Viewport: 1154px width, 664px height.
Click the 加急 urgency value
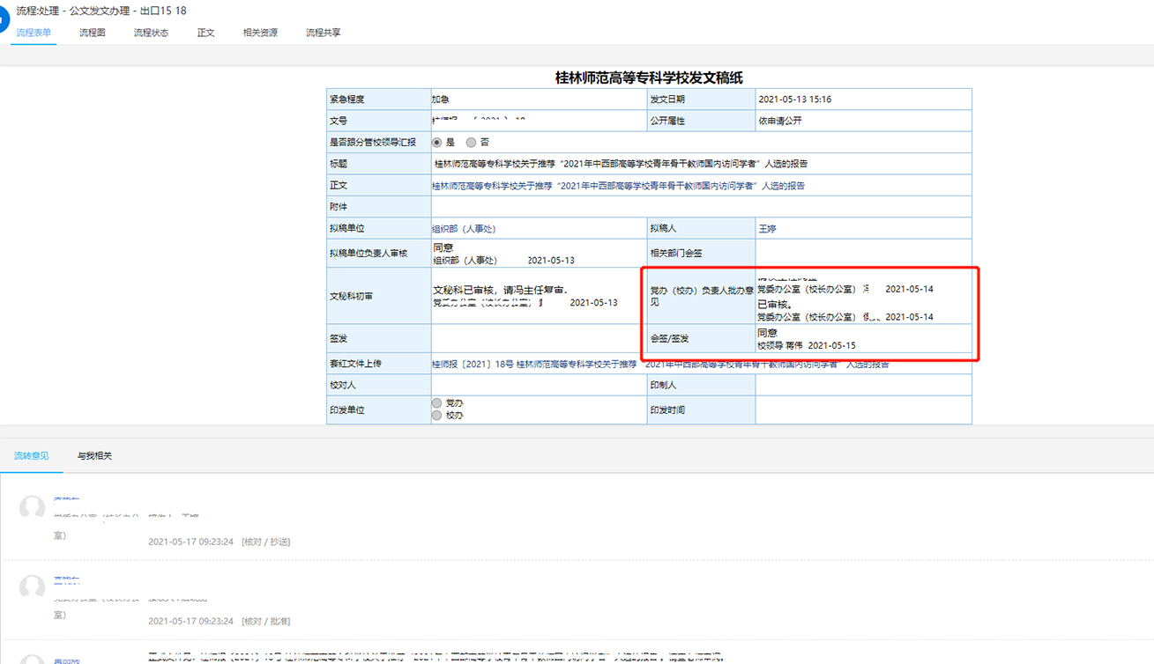(441, 100)
